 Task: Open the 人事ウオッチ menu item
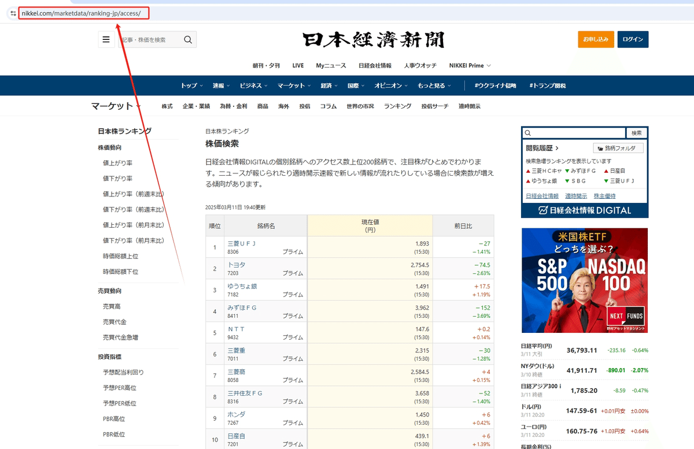point(420,66)
